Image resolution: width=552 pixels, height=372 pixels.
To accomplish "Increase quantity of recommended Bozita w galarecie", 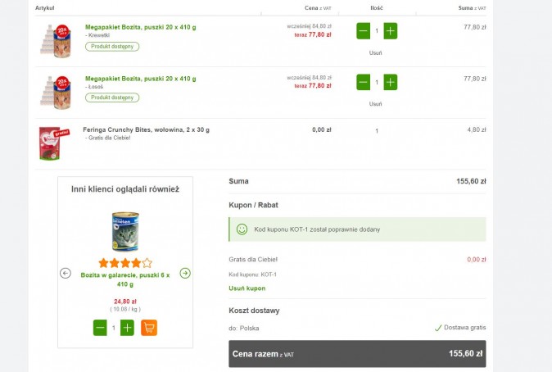I will click(127, 328).
